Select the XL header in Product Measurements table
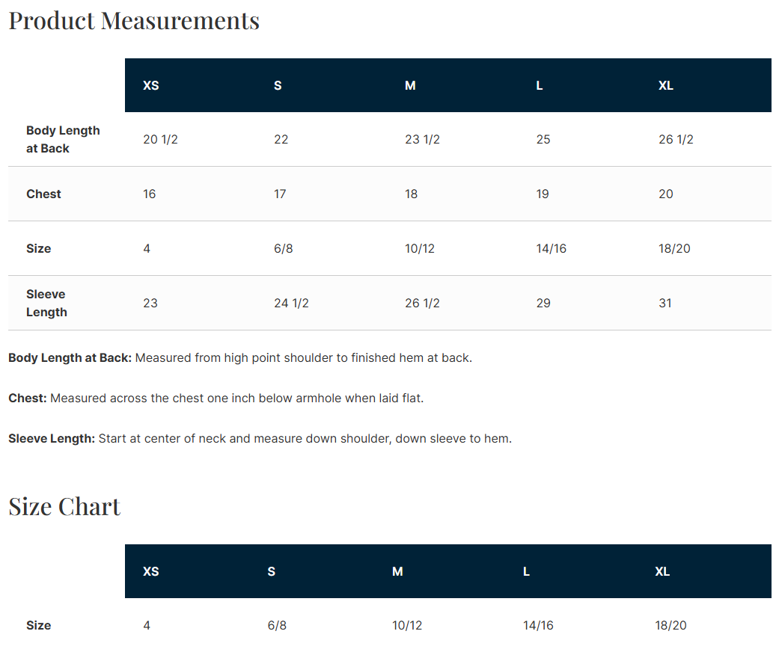779x646 pixels. click(x=666, y=85)
